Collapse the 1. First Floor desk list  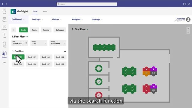click(x=65, y=51)
